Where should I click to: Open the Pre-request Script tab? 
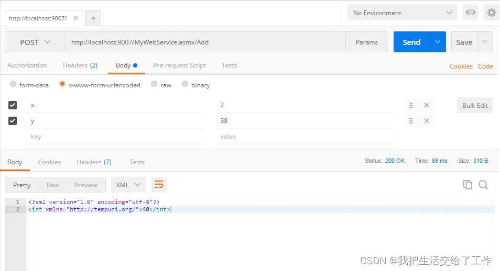[180, 65]
